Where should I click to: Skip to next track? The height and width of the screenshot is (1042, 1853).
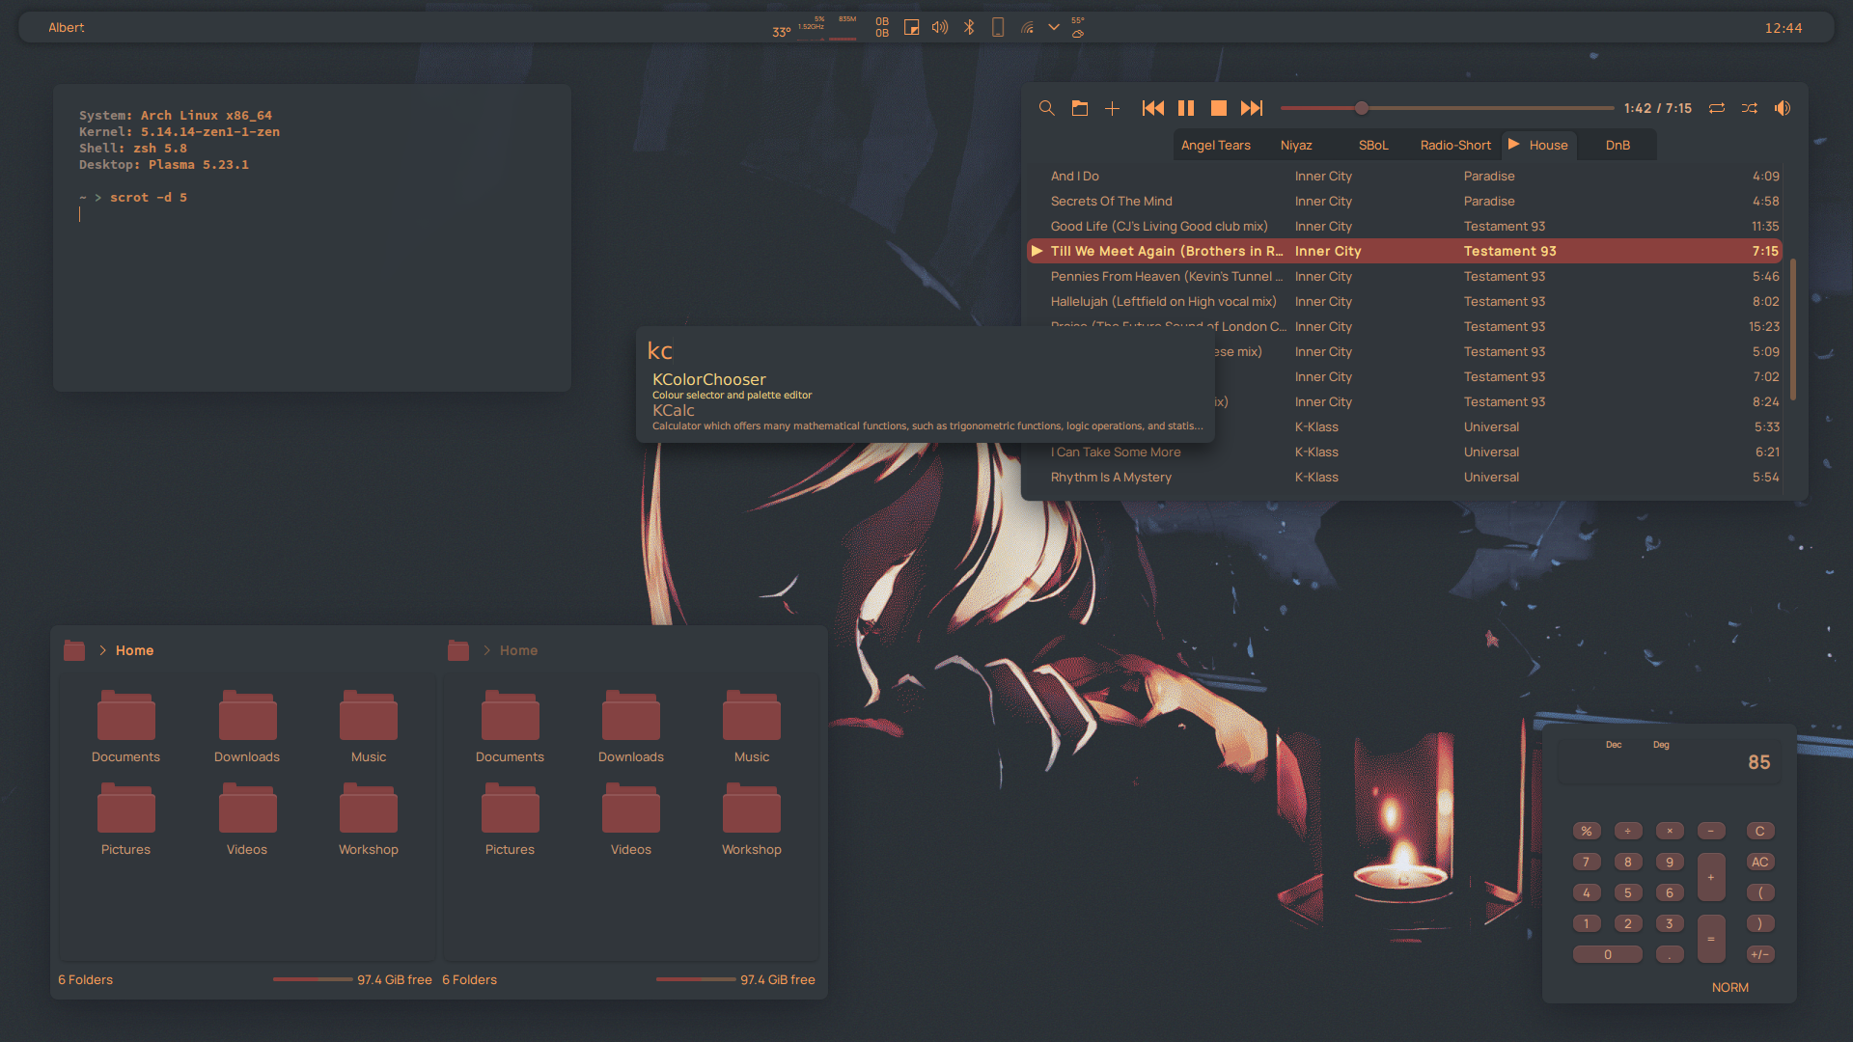coord(1252,108)
